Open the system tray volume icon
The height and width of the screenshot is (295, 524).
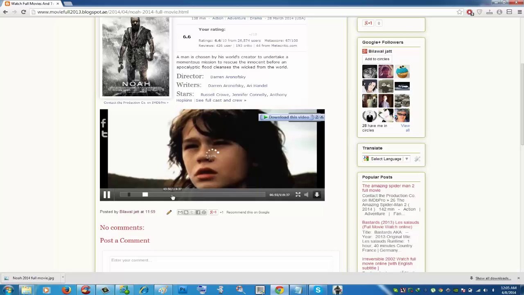[x=485, y=290]
